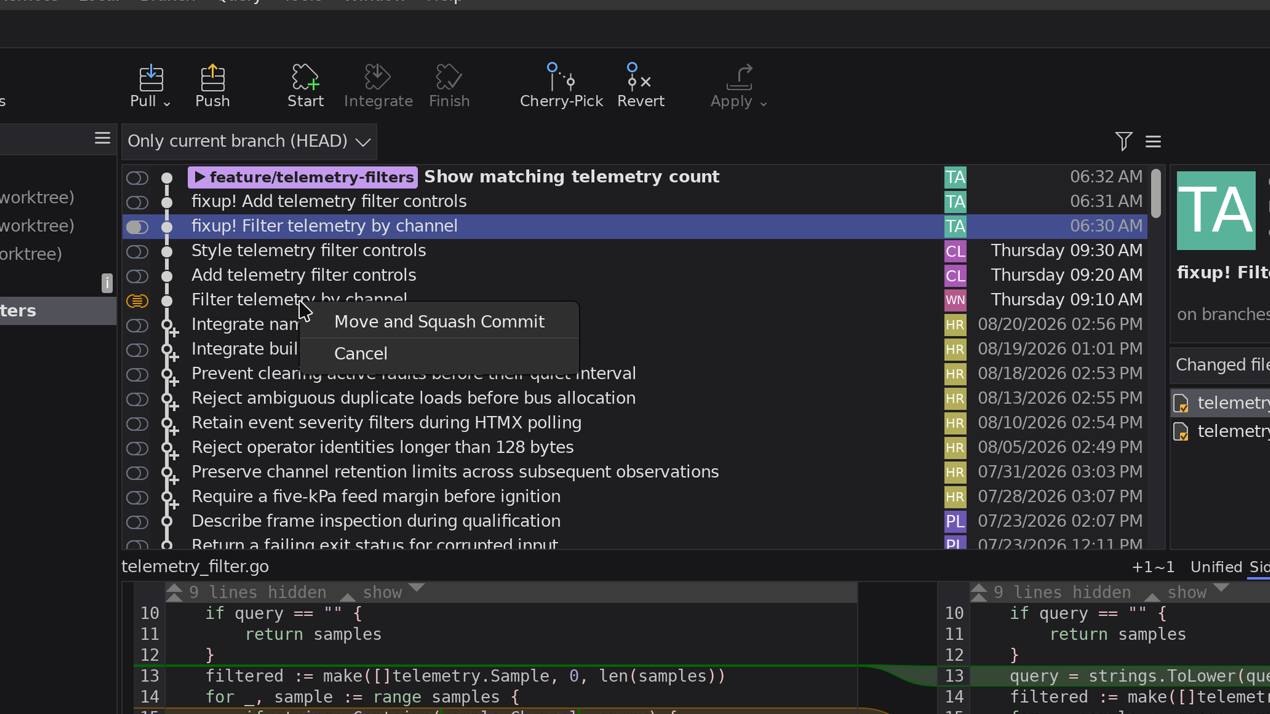Toggle highlighted marker on 'Filter telemetry by channel'
The height and width of the screenshot is (714, 1270).
[x=137, y=301]
